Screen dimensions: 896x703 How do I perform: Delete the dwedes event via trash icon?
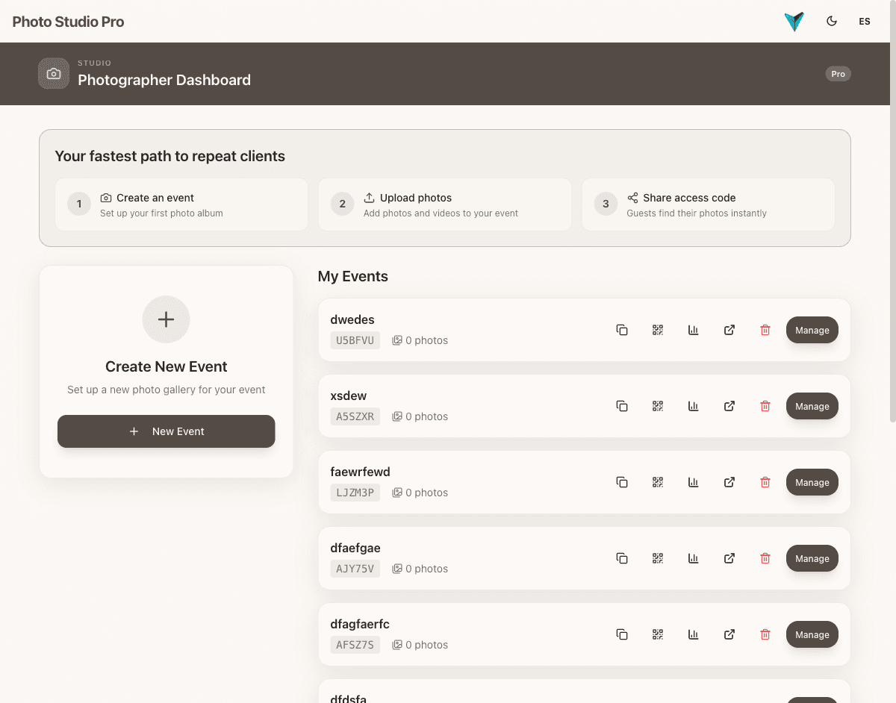(x=765, y=330)
